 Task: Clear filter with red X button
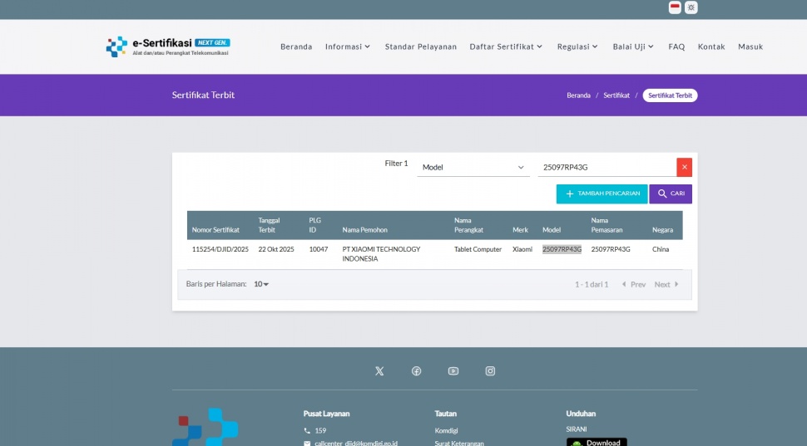point(684,167)
